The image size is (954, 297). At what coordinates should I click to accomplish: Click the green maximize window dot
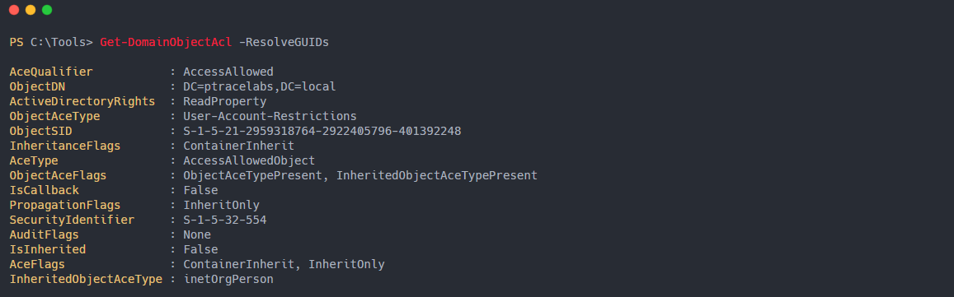pos(47,11)
